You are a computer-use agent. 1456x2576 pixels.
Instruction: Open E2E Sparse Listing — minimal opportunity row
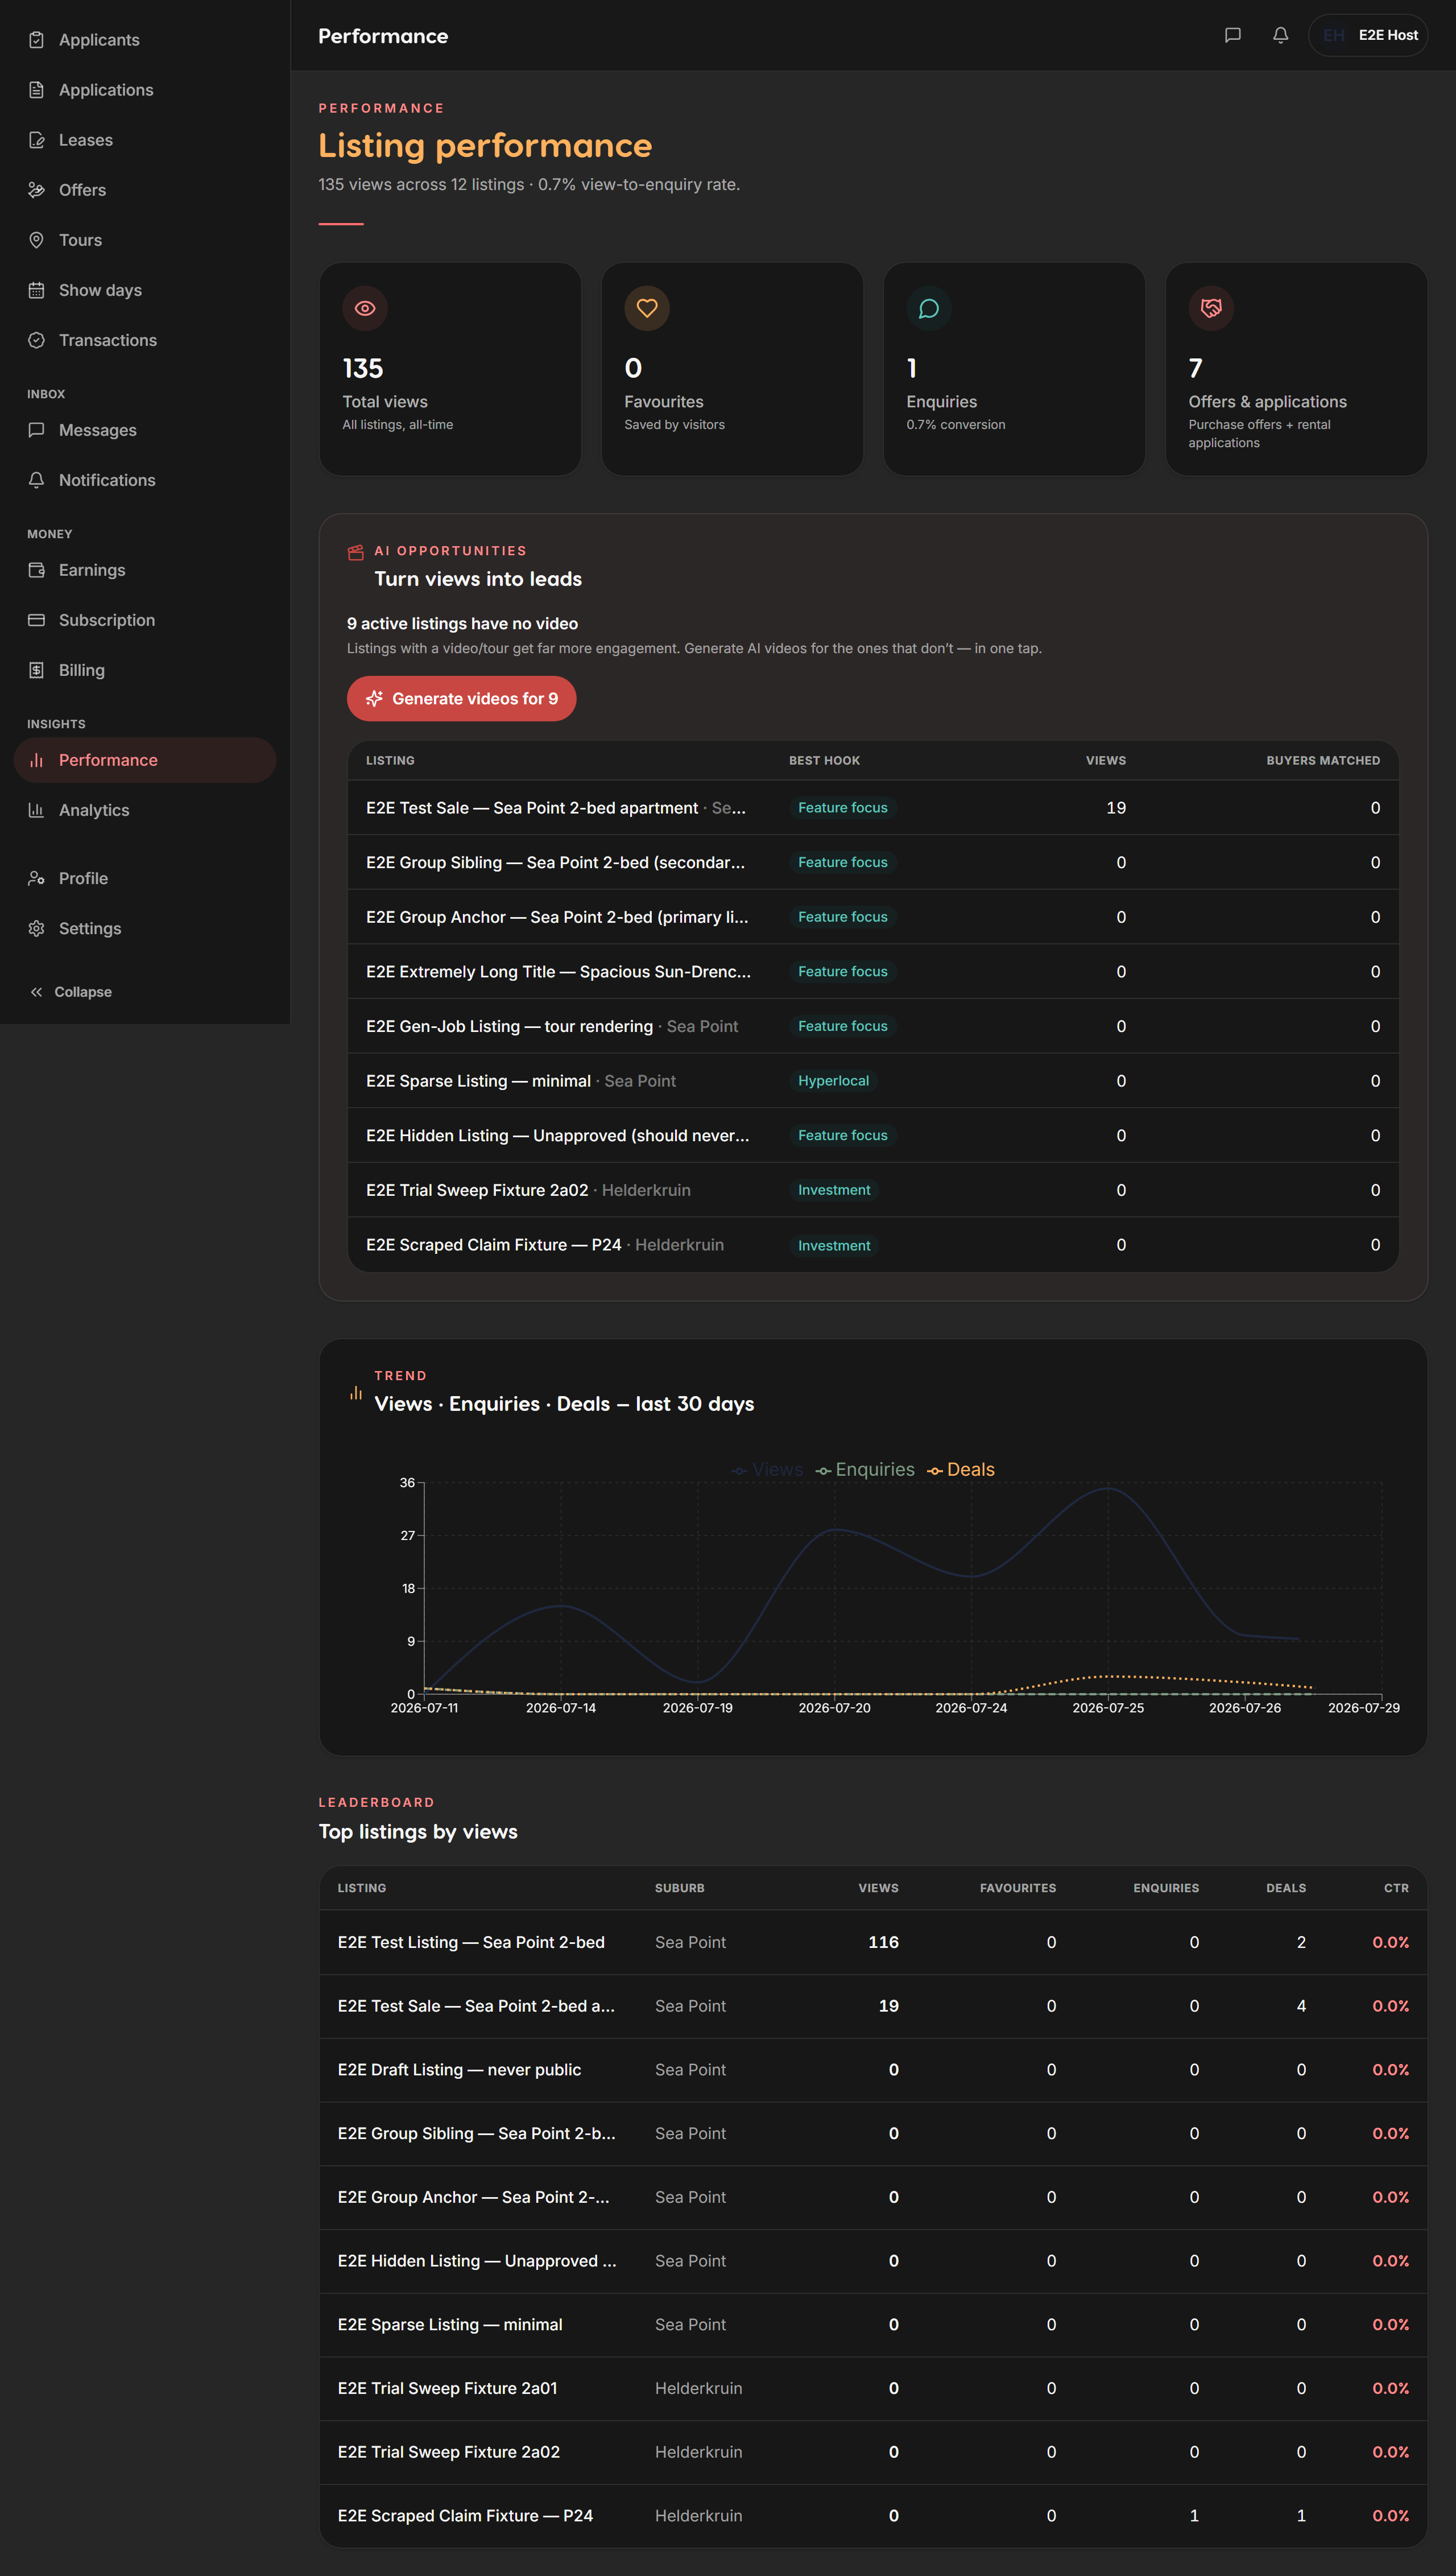pyautogui.click(x=873, y=1081)
